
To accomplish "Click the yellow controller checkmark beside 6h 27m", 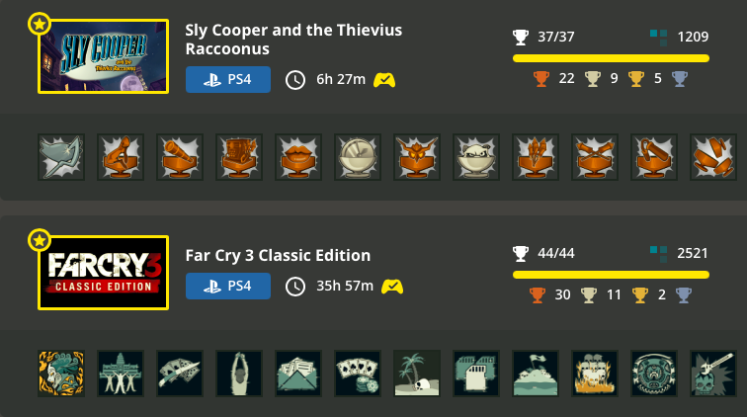I will 384,80.
